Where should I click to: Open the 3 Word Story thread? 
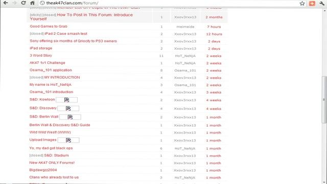click(x=41, y=56)
